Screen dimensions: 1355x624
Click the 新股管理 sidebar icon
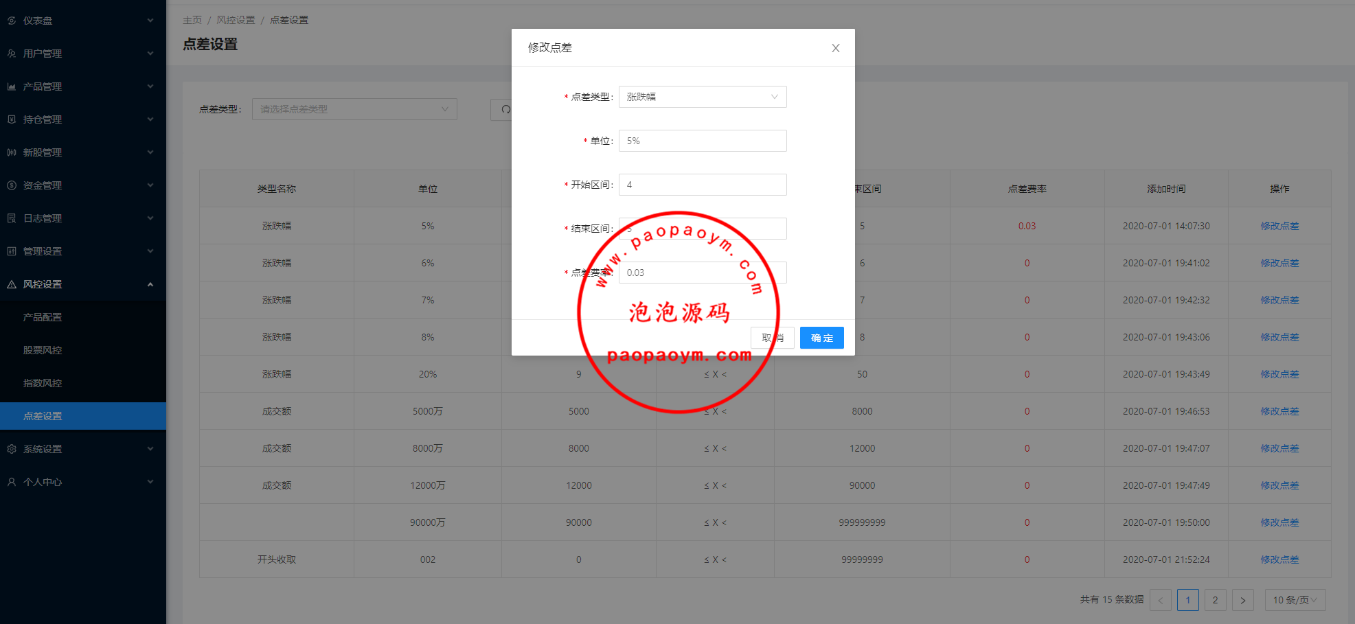12,152
